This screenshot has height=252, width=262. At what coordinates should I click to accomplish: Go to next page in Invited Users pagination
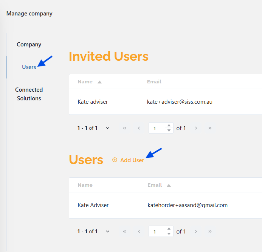click(196, 128)
